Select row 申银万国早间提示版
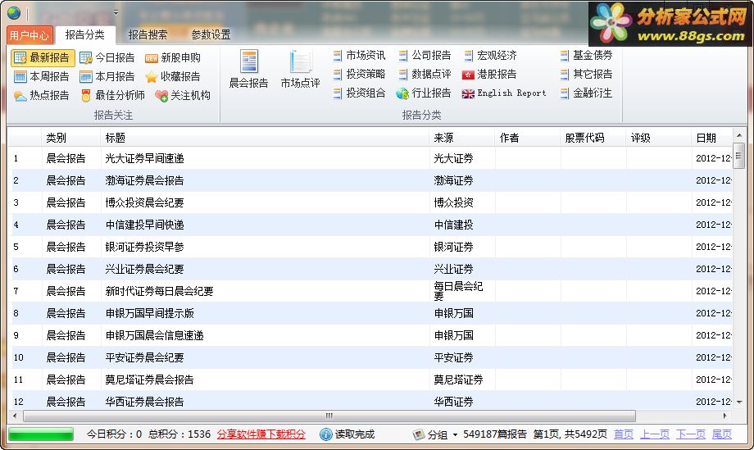Screen dimensions: 754x450 pos(370,313)
